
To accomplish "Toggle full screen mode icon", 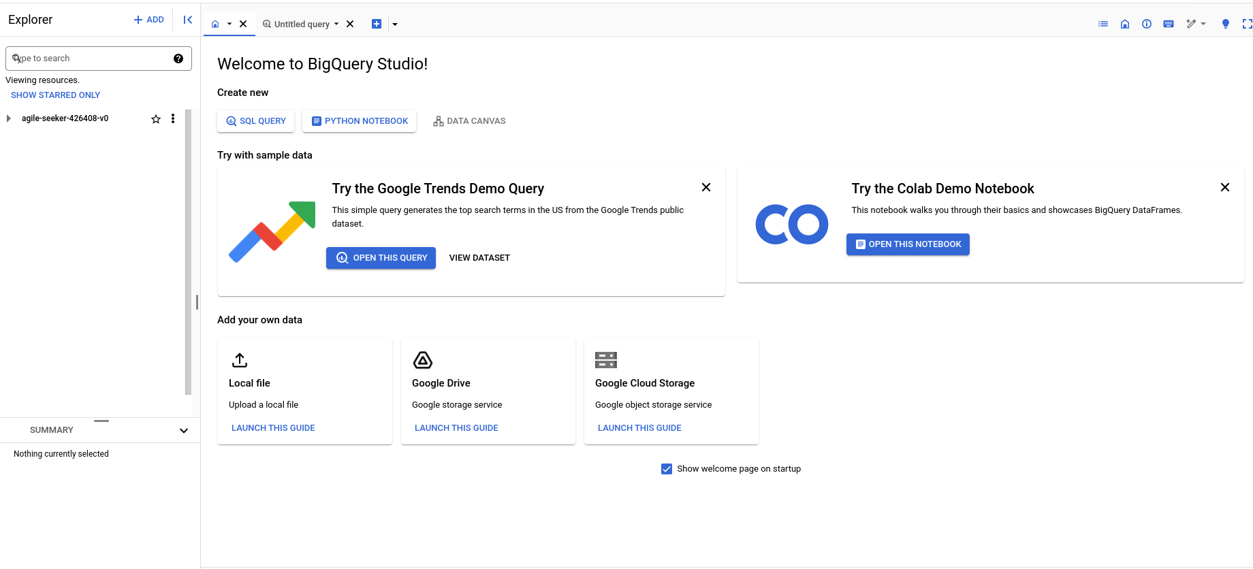I will tap(1247, 24).
